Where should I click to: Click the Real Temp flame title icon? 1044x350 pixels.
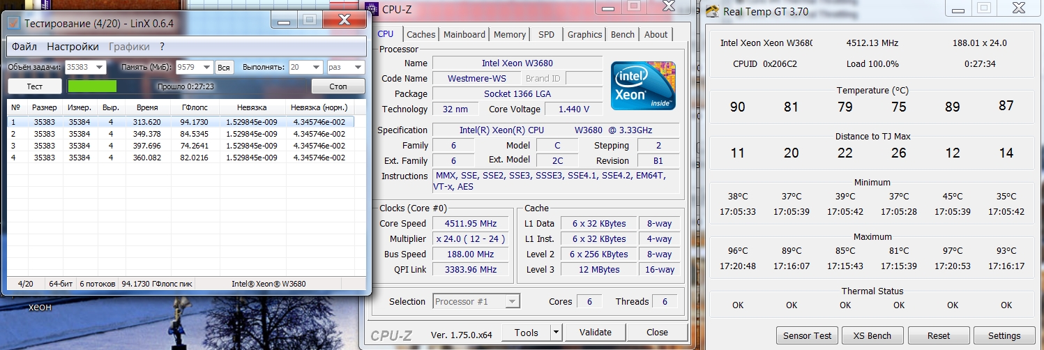point(711,11)
